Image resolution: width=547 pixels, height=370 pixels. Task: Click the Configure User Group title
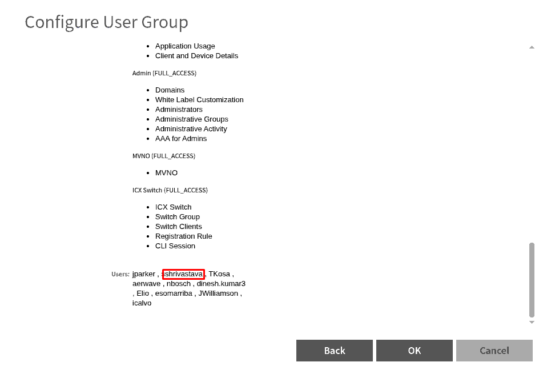pyautogui.click(x=106, y=22)
